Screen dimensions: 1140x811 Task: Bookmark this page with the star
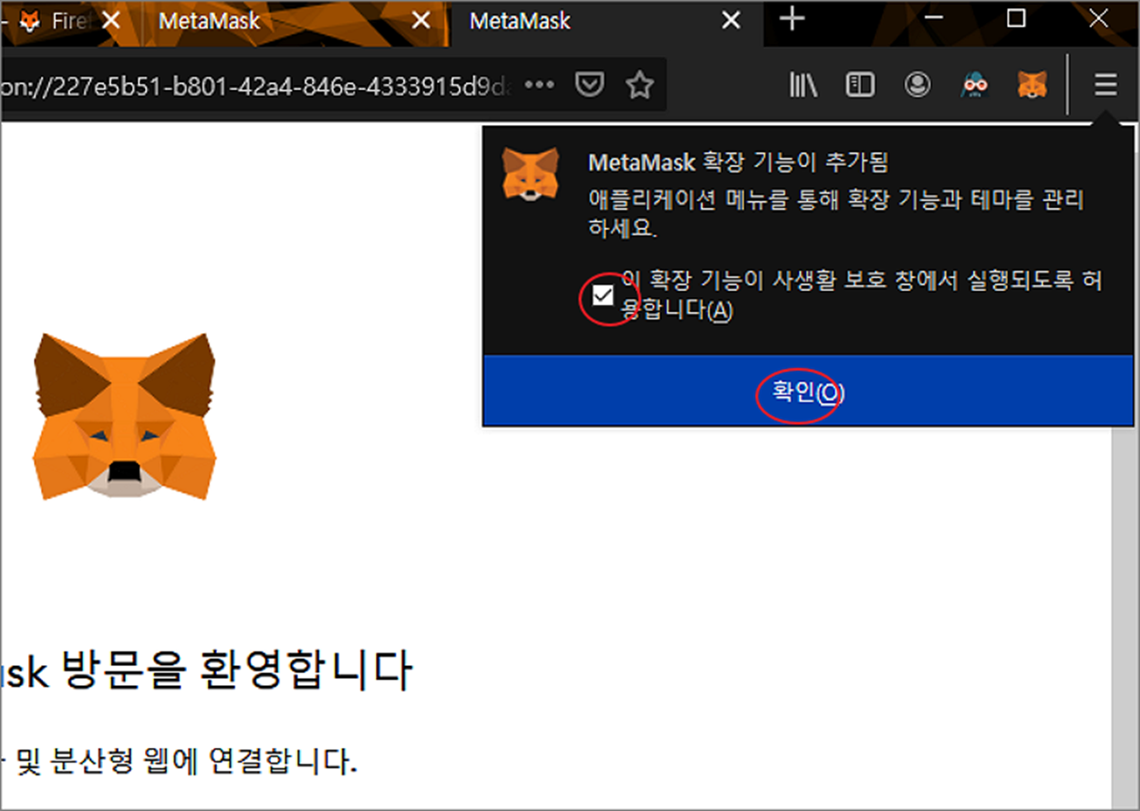[640, 86]
